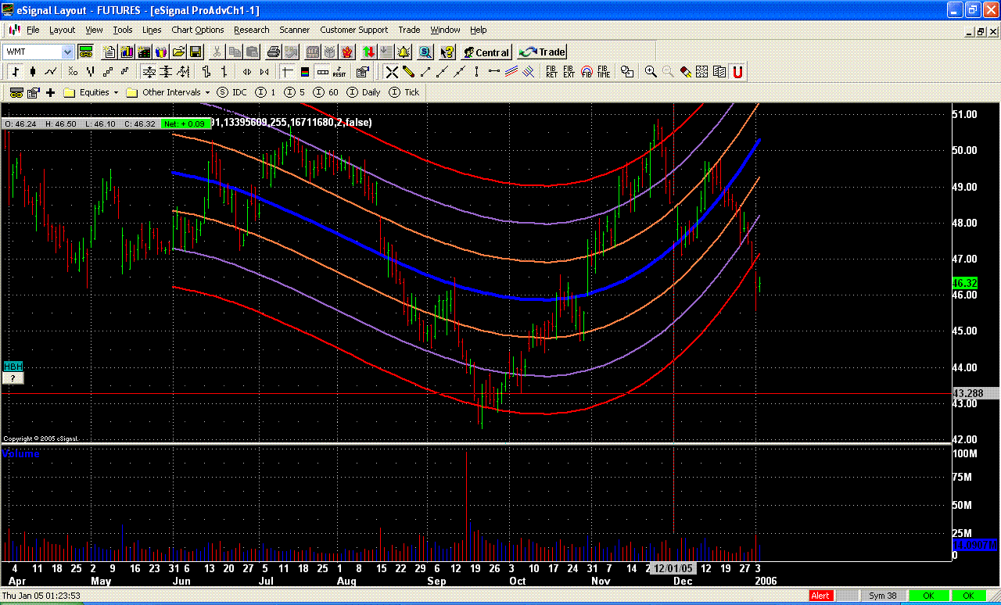Open the Scanner menu
The image size is (1001, 605).
(294, 30)
